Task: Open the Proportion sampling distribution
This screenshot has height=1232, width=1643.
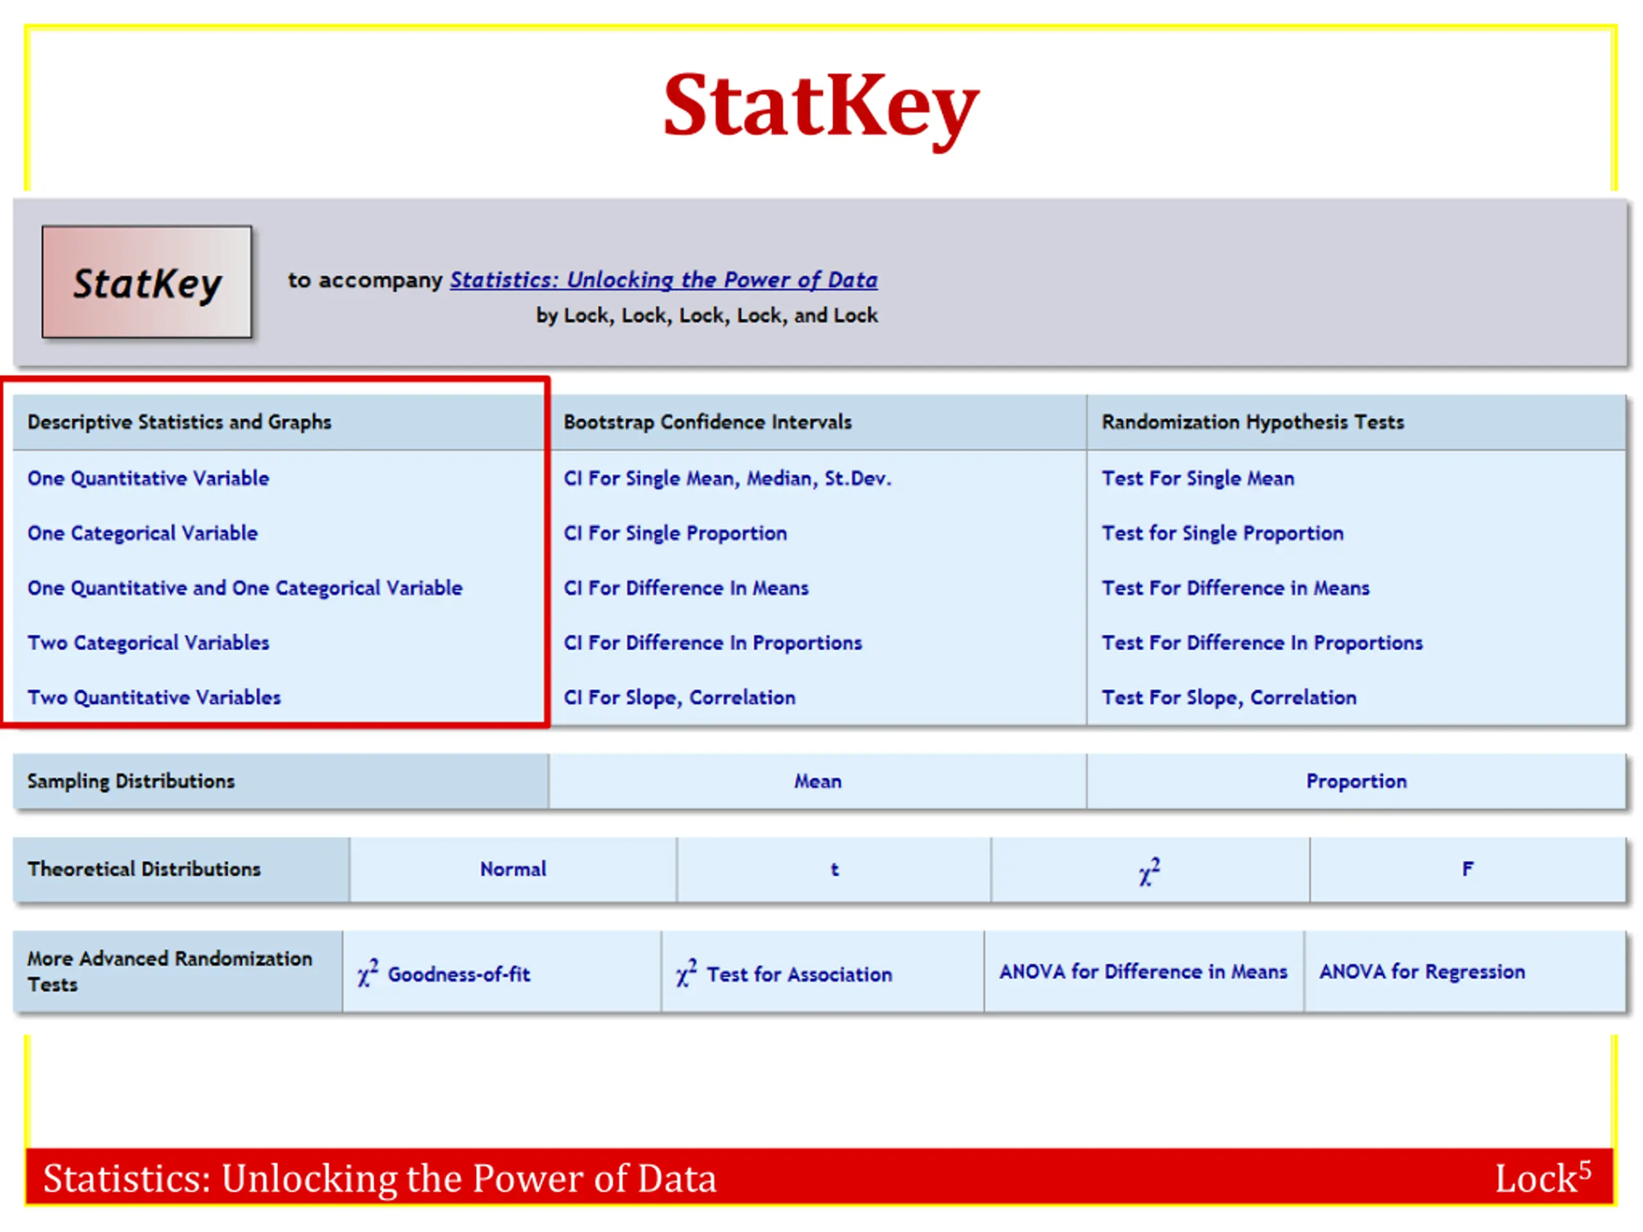Action: coord(1355,782)
